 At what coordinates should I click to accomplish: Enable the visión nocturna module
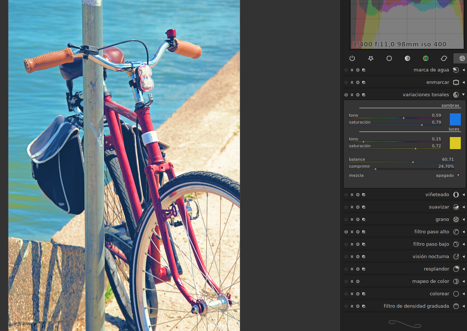(346, 257)
